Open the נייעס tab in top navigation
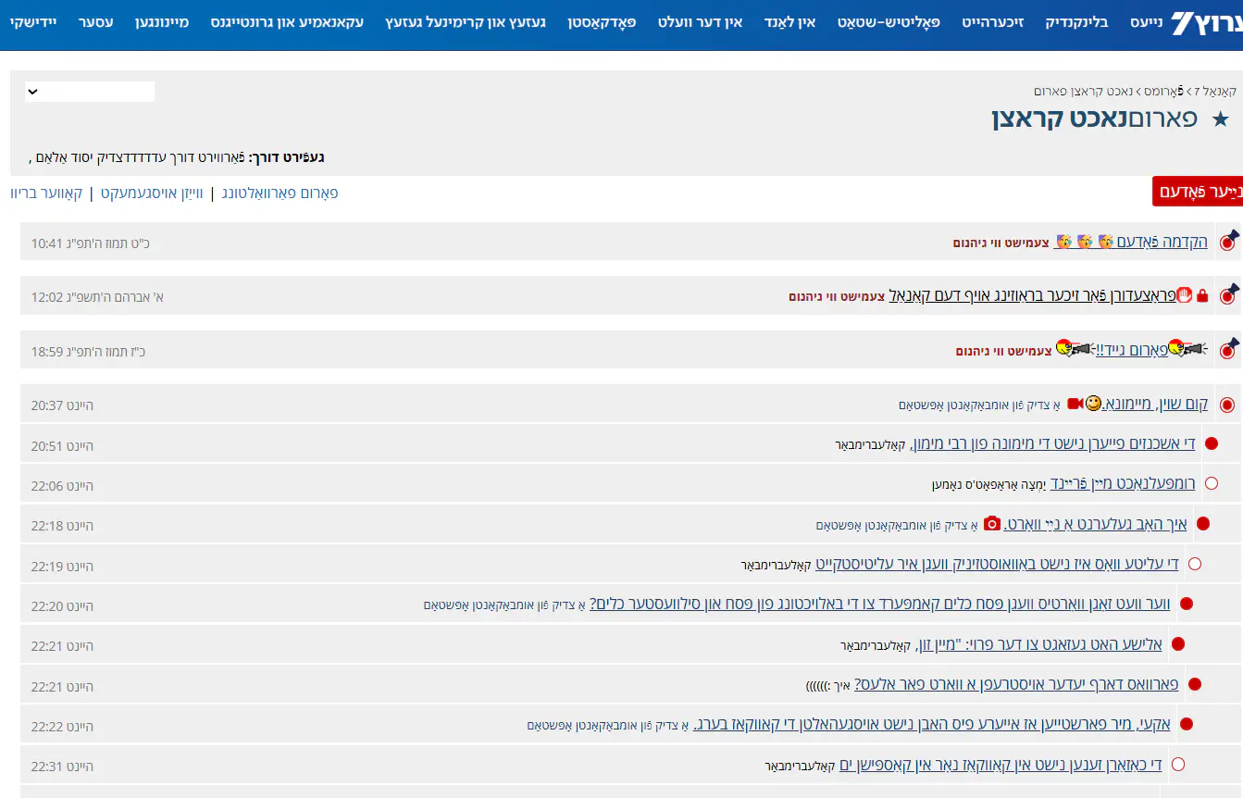Screen dimensions: 1243x798 tap(1145, 21)
